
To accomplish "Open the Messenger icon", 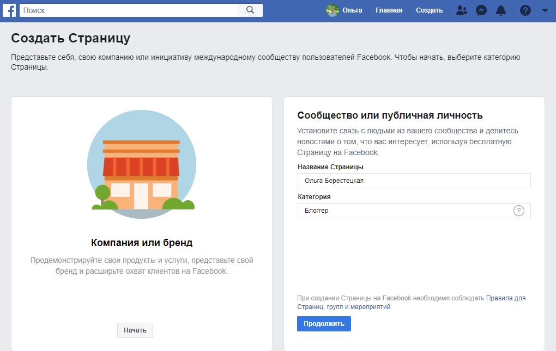I will tap(481, 10).
